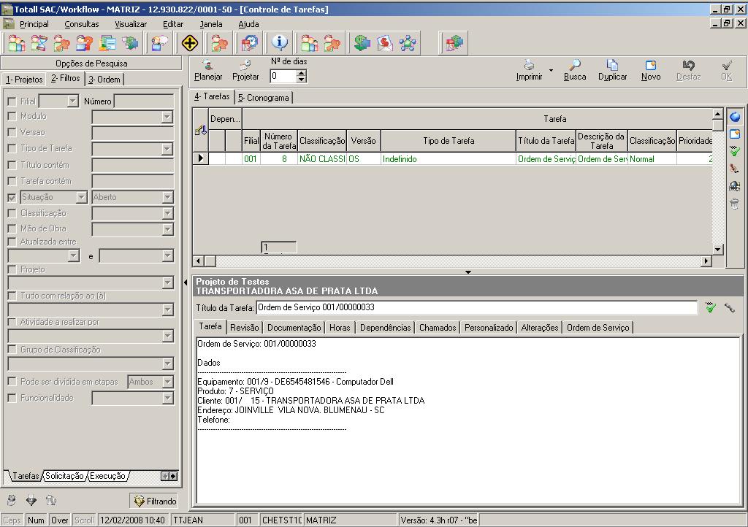Expand the Filial filter dropdown

(x=72, y=101)
